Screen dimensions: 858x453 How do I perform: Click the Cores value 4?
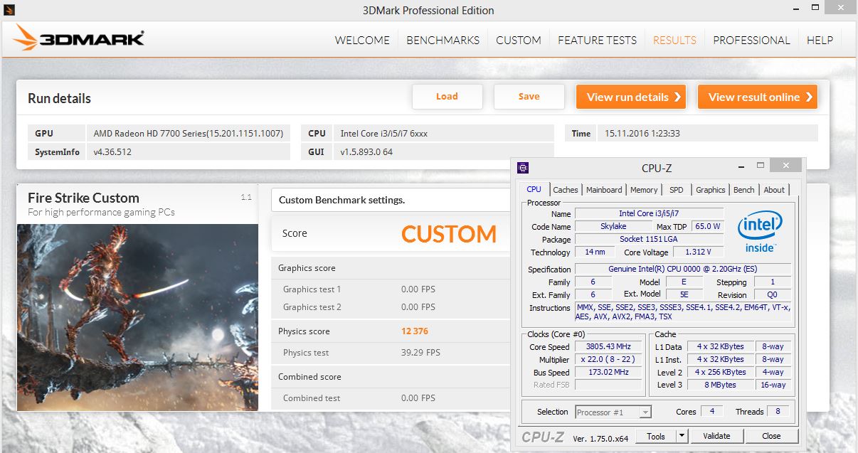point(711,411)
